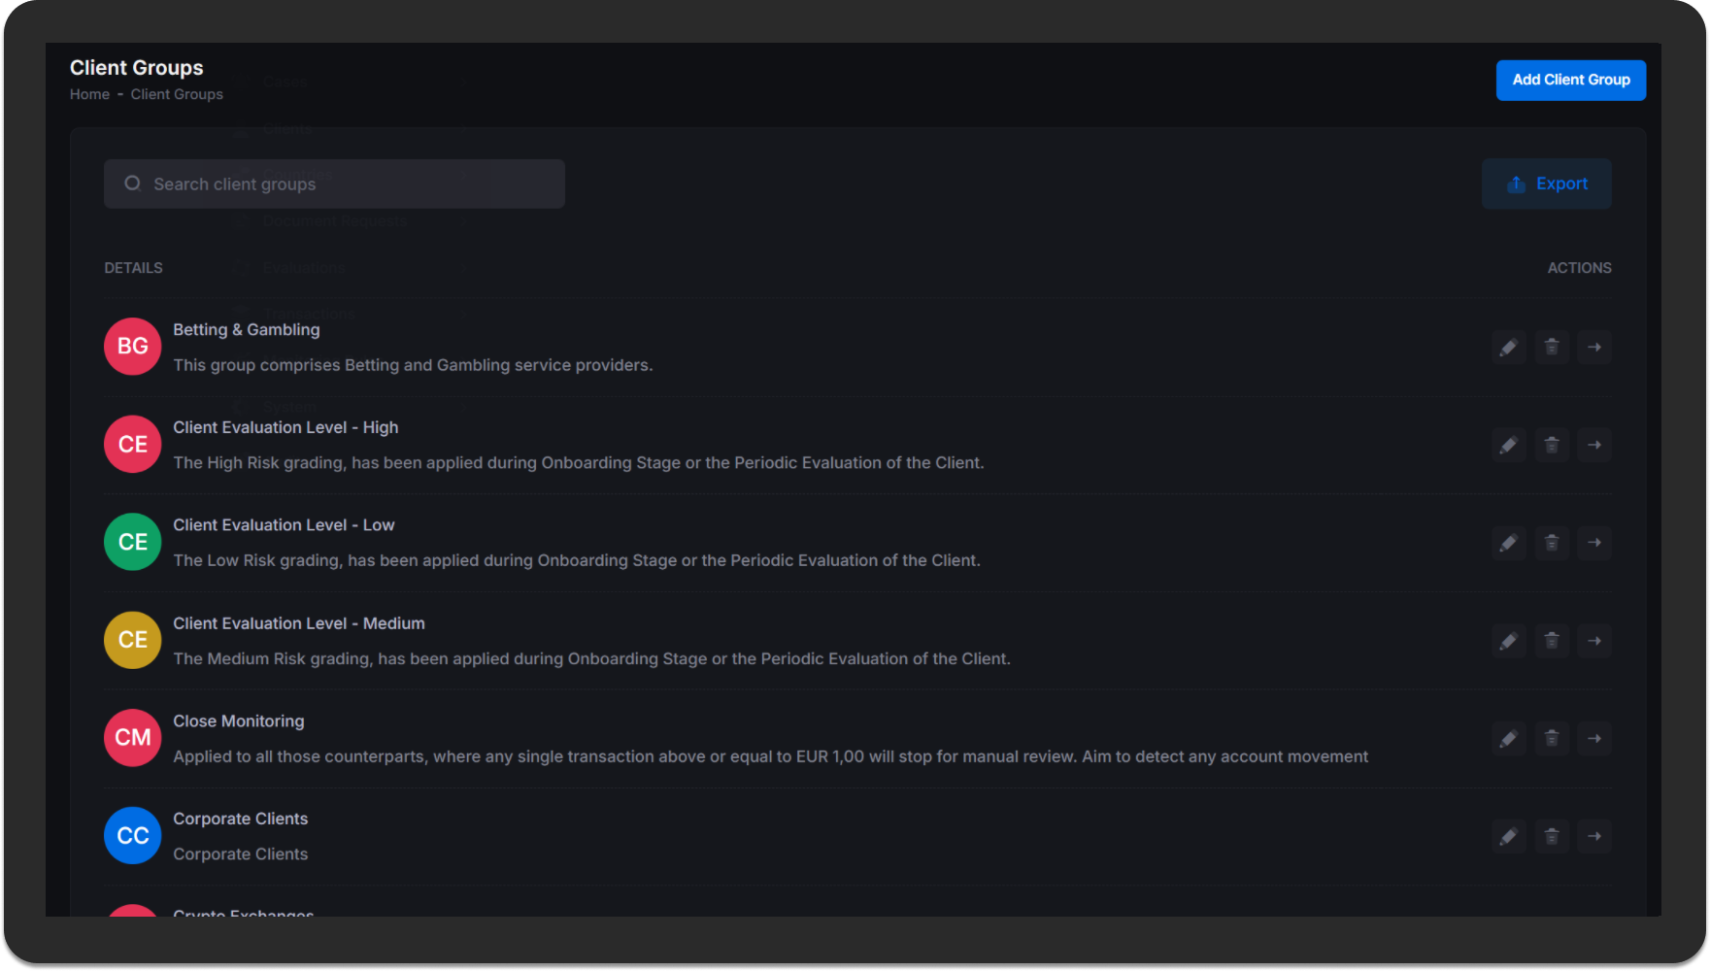Image resolution: width=1710 pixels, height=971 pixels.
Task: Edit the Client Evaluation Level - High group
Action: [x=1508, y=446]
